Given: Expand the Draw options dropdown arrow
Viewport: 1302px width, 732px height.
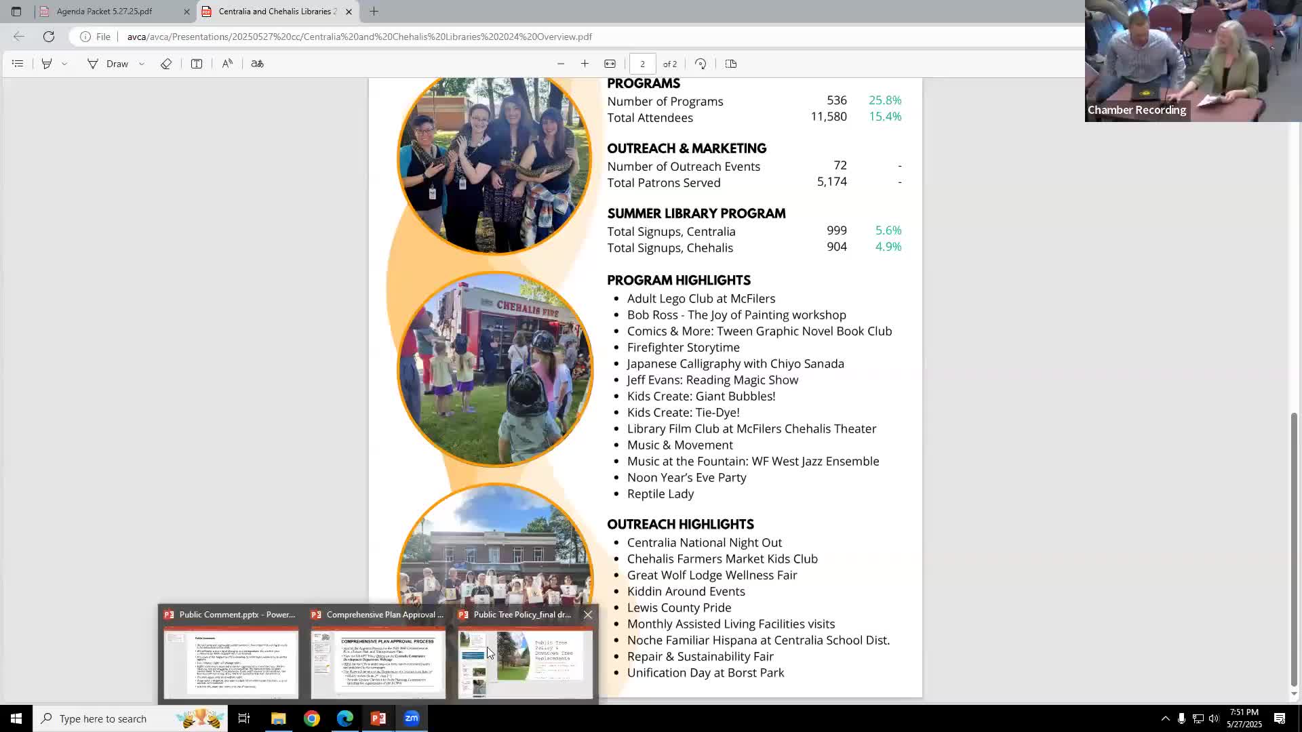Looking at the screenshot, I should pos(141,64).
